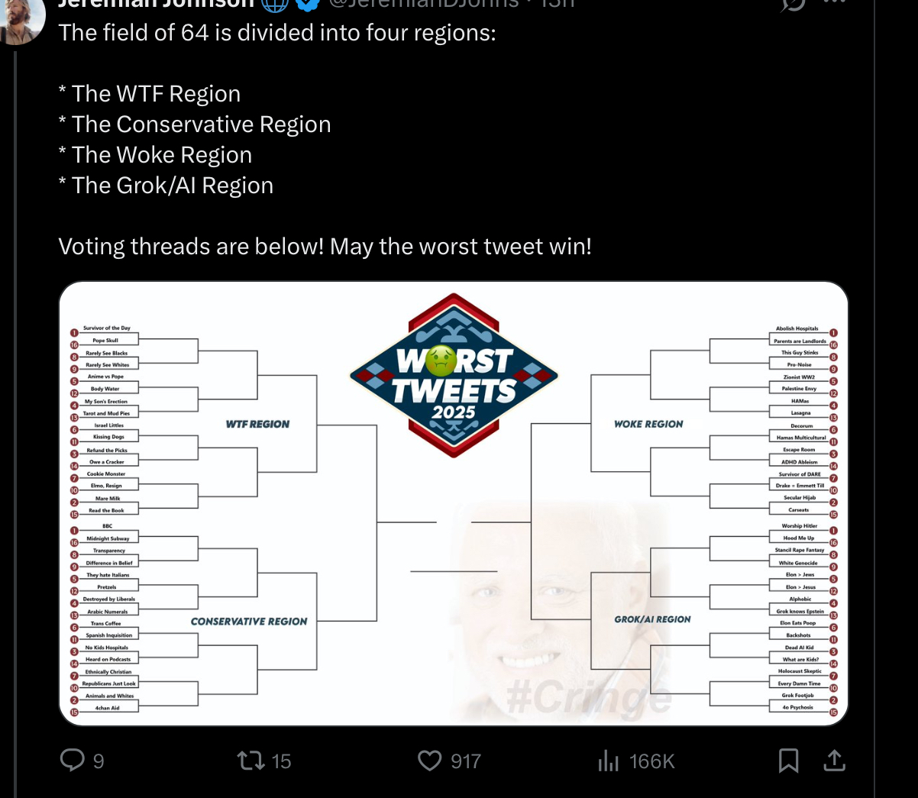Image resolution: width=918 pixels, height=798 pixels.
Task: Open the Worst Tweets 2025 bracket image
Action: (x=454, y=503)
